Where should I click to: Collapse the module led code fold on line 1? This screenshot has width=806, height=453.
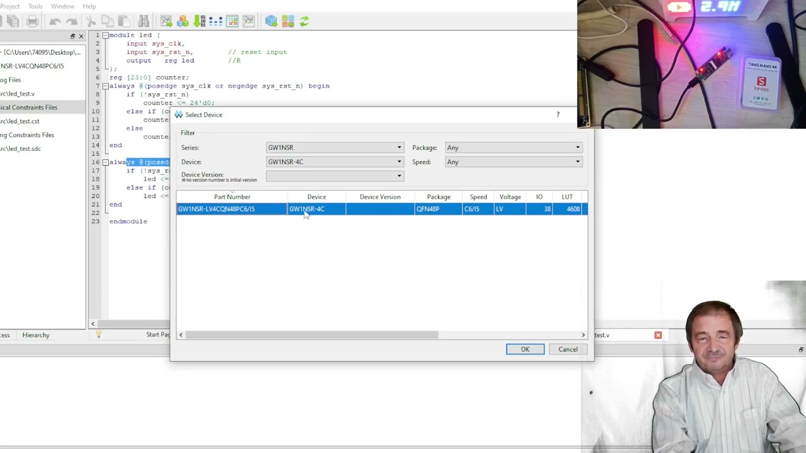(105, 35)
